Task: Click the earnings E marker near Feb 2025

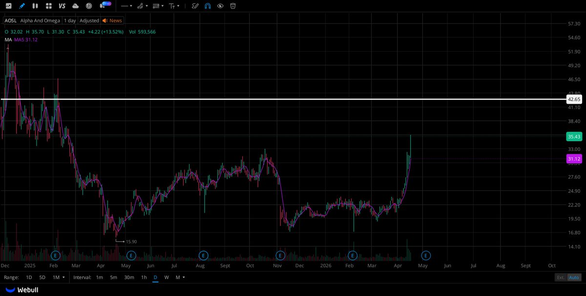Action: click(56, 255)
